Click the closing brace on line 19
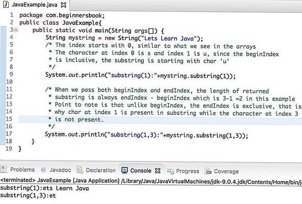The width and height of the screenshot is (302, 204). [x=20, y=149]
